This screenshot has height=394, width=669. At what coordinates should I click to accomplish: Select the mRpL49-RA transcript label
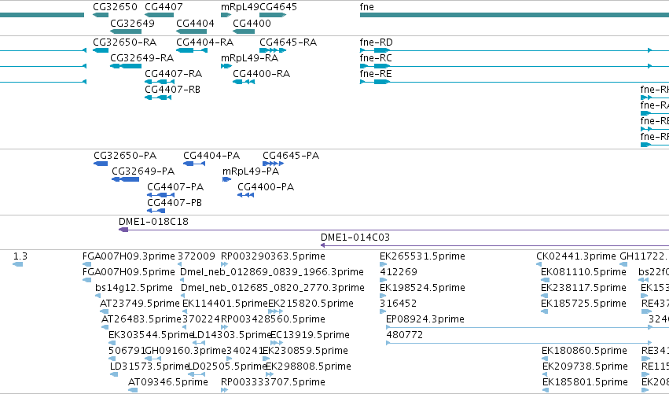pos(249,58)
